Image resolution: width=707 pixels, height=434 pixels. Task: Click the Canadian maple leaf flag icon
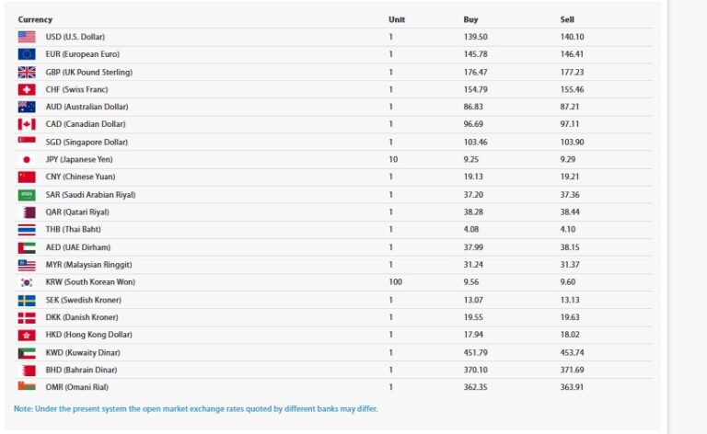tap(27, 124)
